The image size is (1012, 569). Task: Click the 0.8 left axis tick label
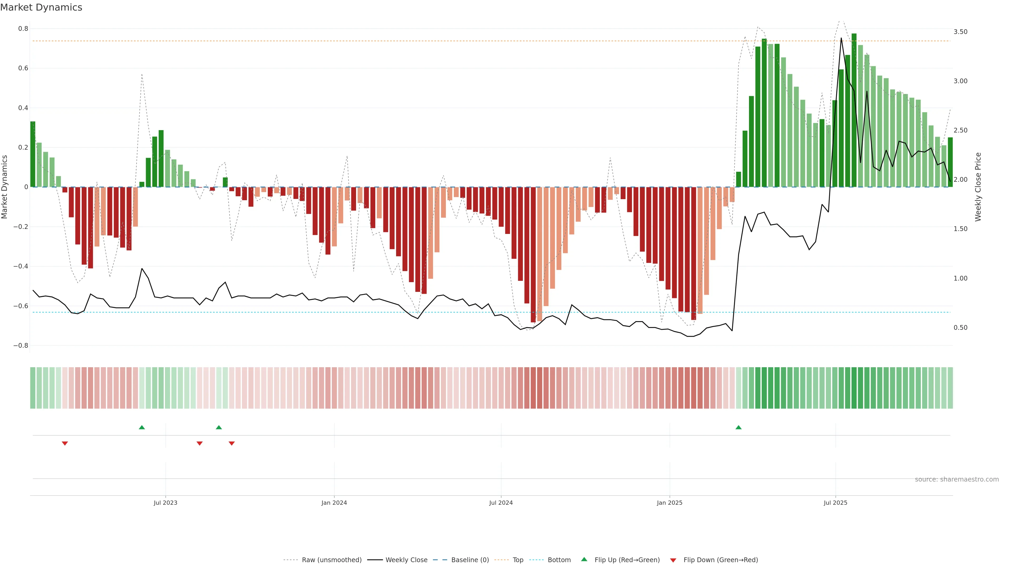[23, 29]
